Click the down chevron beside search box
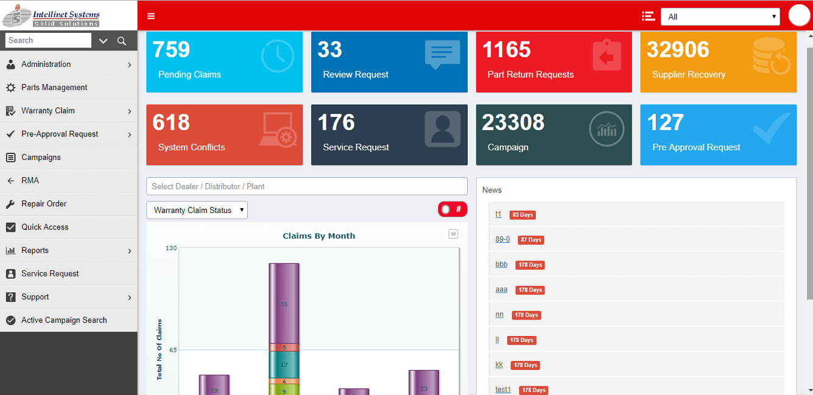 pyautogui.click(x=103, y=41)
